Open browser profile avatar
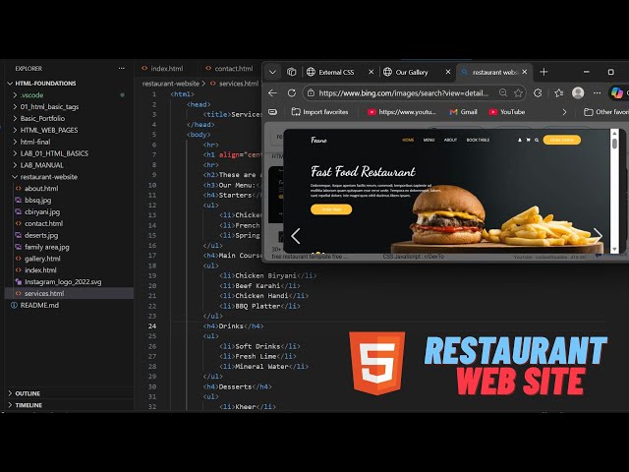 tap(578, 93)
